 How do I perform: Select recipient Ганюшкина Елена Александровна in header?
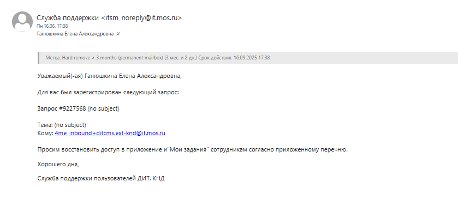click(x=75, y=34)
